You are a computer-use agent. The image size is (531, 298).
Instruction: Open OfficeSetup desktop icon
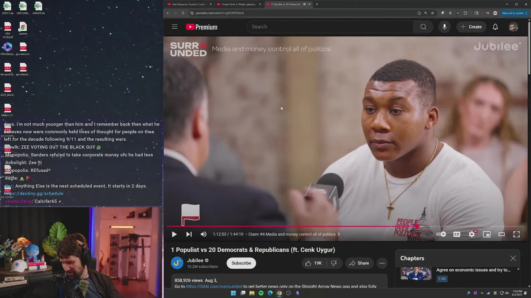click(x=7, y=49)
